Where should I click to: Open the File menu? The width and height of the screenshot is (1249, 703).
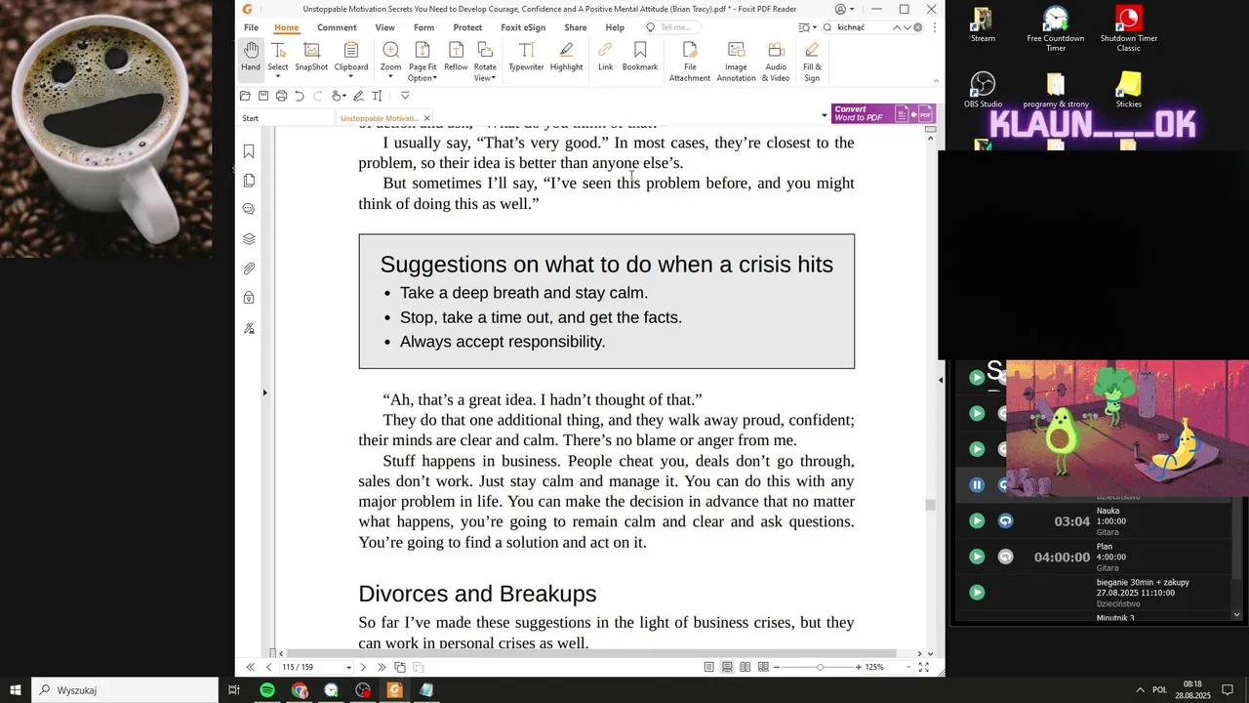(251, 27)
